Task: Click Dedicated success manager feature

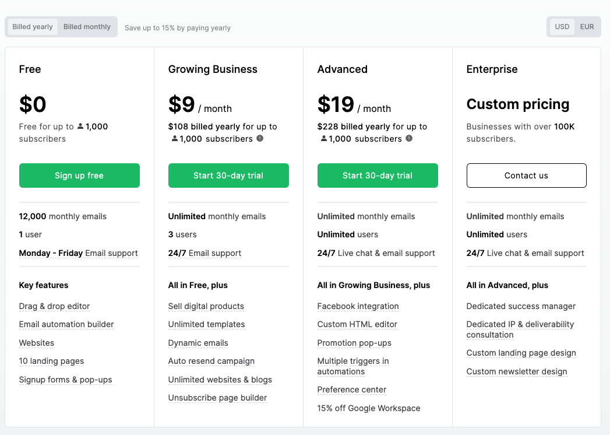Action: pyautogui.click(x=521, y=306)
